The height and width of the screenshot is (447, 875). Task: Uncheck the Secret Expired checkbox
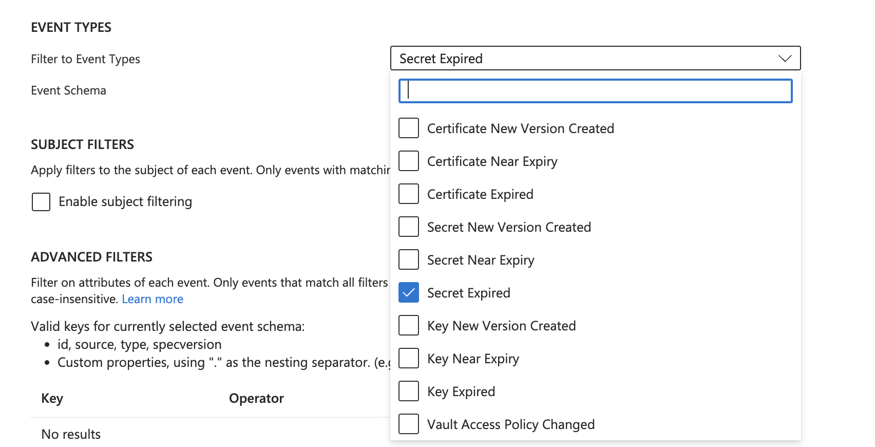409,292
